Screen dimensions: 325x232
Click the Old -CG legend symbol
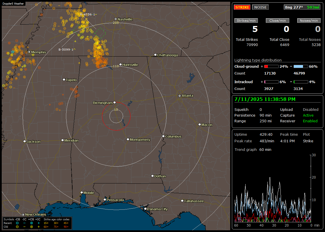click(x=17, y=227)
